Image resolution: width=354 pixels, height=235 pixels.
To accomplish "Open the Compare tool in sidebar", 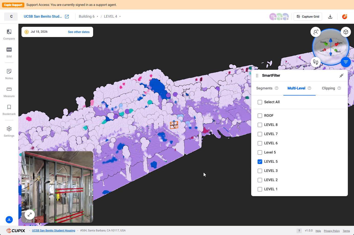I will click(x=9, y=34).
